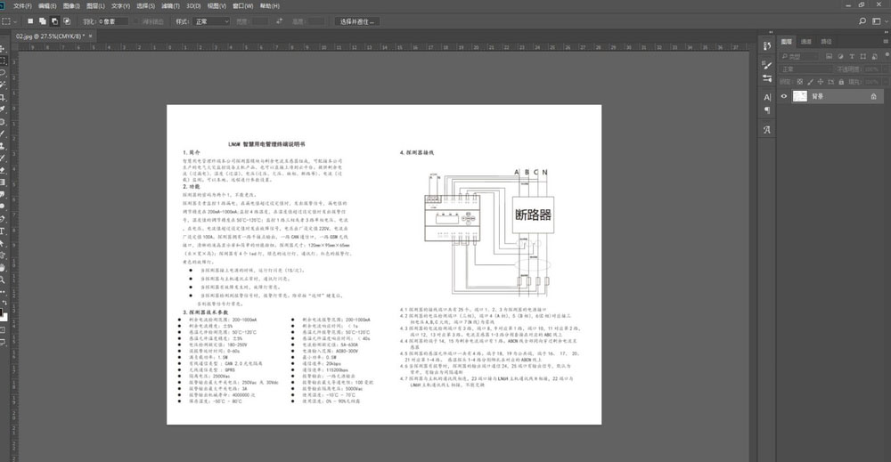Hide the 背景 layer with eye icon
This screenshot has width=891, height=462.
[x=784, y=96]
